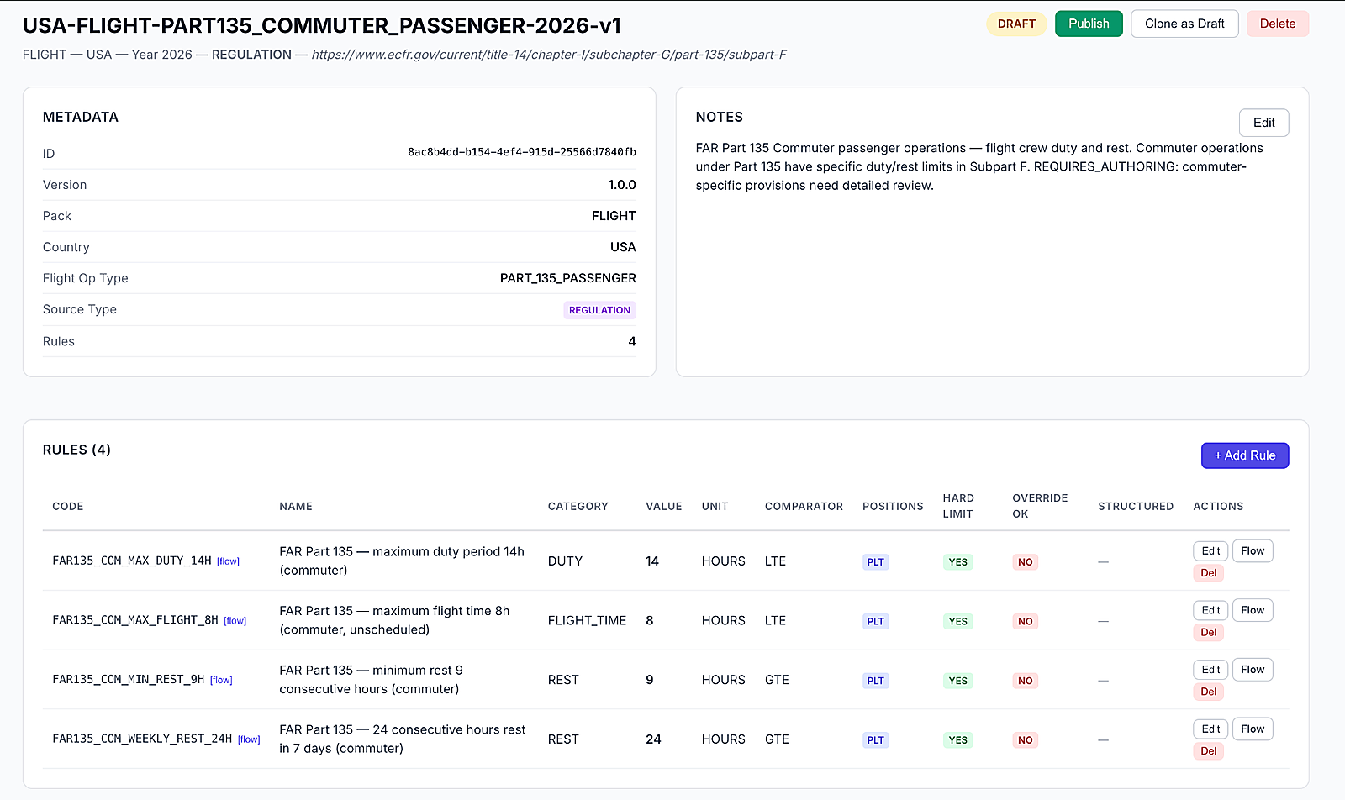
Task: Delete the weekly rest 24h rule
Action: 1208,751
